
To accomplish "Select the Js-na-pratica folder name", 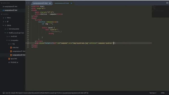I will coord(14,40).
